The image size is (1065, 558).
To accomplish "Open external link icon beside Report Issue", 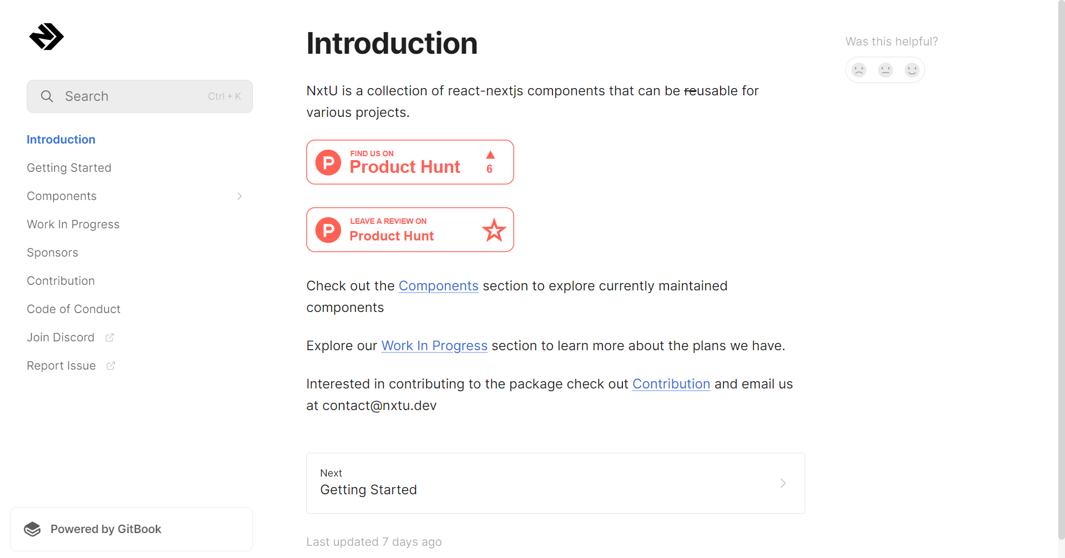I will (x=111, y=366).
